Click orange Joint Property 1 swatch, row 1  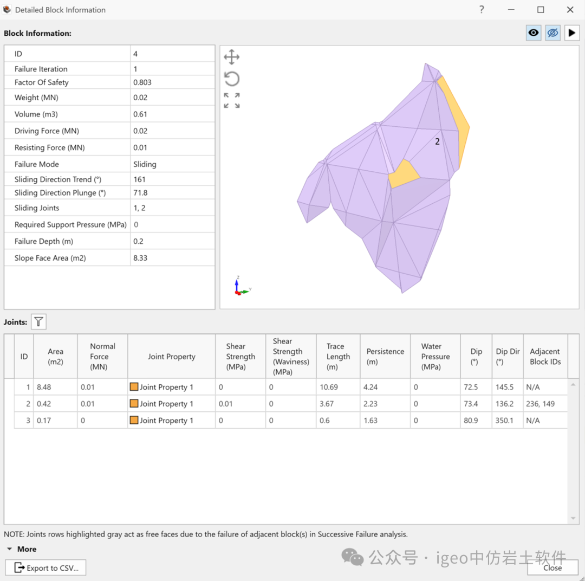(x=134, y=387)
